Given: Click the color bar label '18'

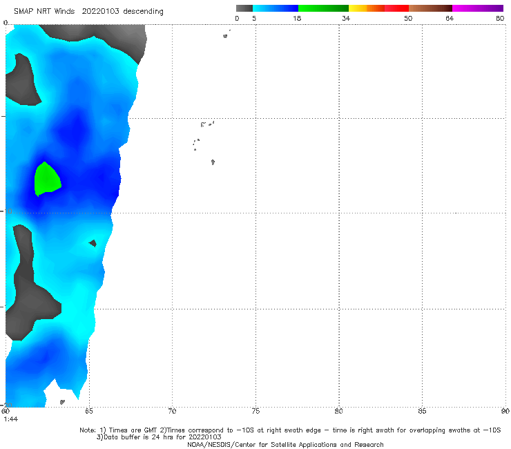Looking at the screenshot, I should click(297, 18).
